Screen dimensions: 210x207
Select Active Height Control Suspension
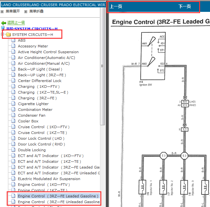click(x=48, y=52)
